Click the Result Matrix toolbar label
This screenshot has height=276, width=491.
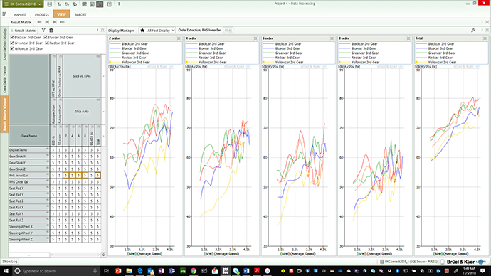[21, 22]
